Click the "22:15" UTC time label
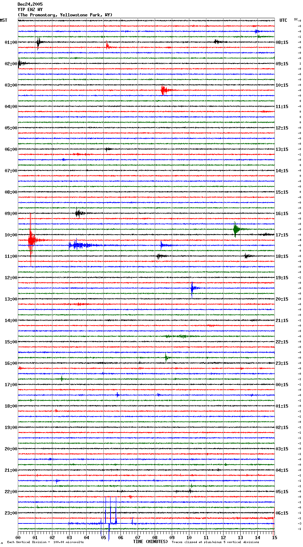Viewport: 303px width, 547px height. 282,342
